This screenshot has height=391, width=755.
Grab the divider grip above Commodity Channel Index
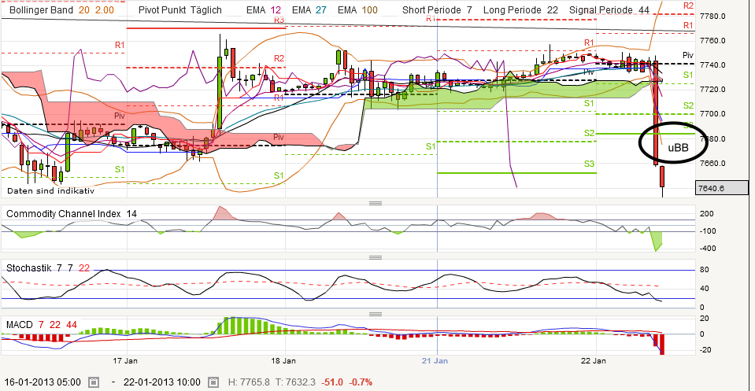tap(376, 203)
